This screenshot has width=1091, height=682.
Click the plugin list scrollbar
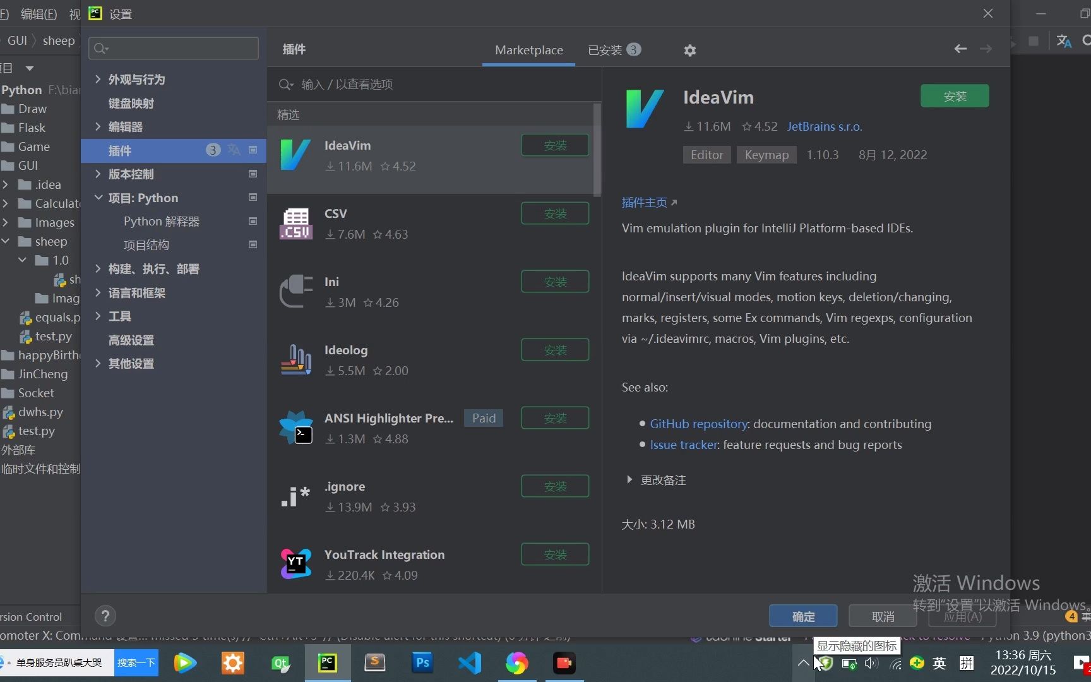tap(597, 152)
